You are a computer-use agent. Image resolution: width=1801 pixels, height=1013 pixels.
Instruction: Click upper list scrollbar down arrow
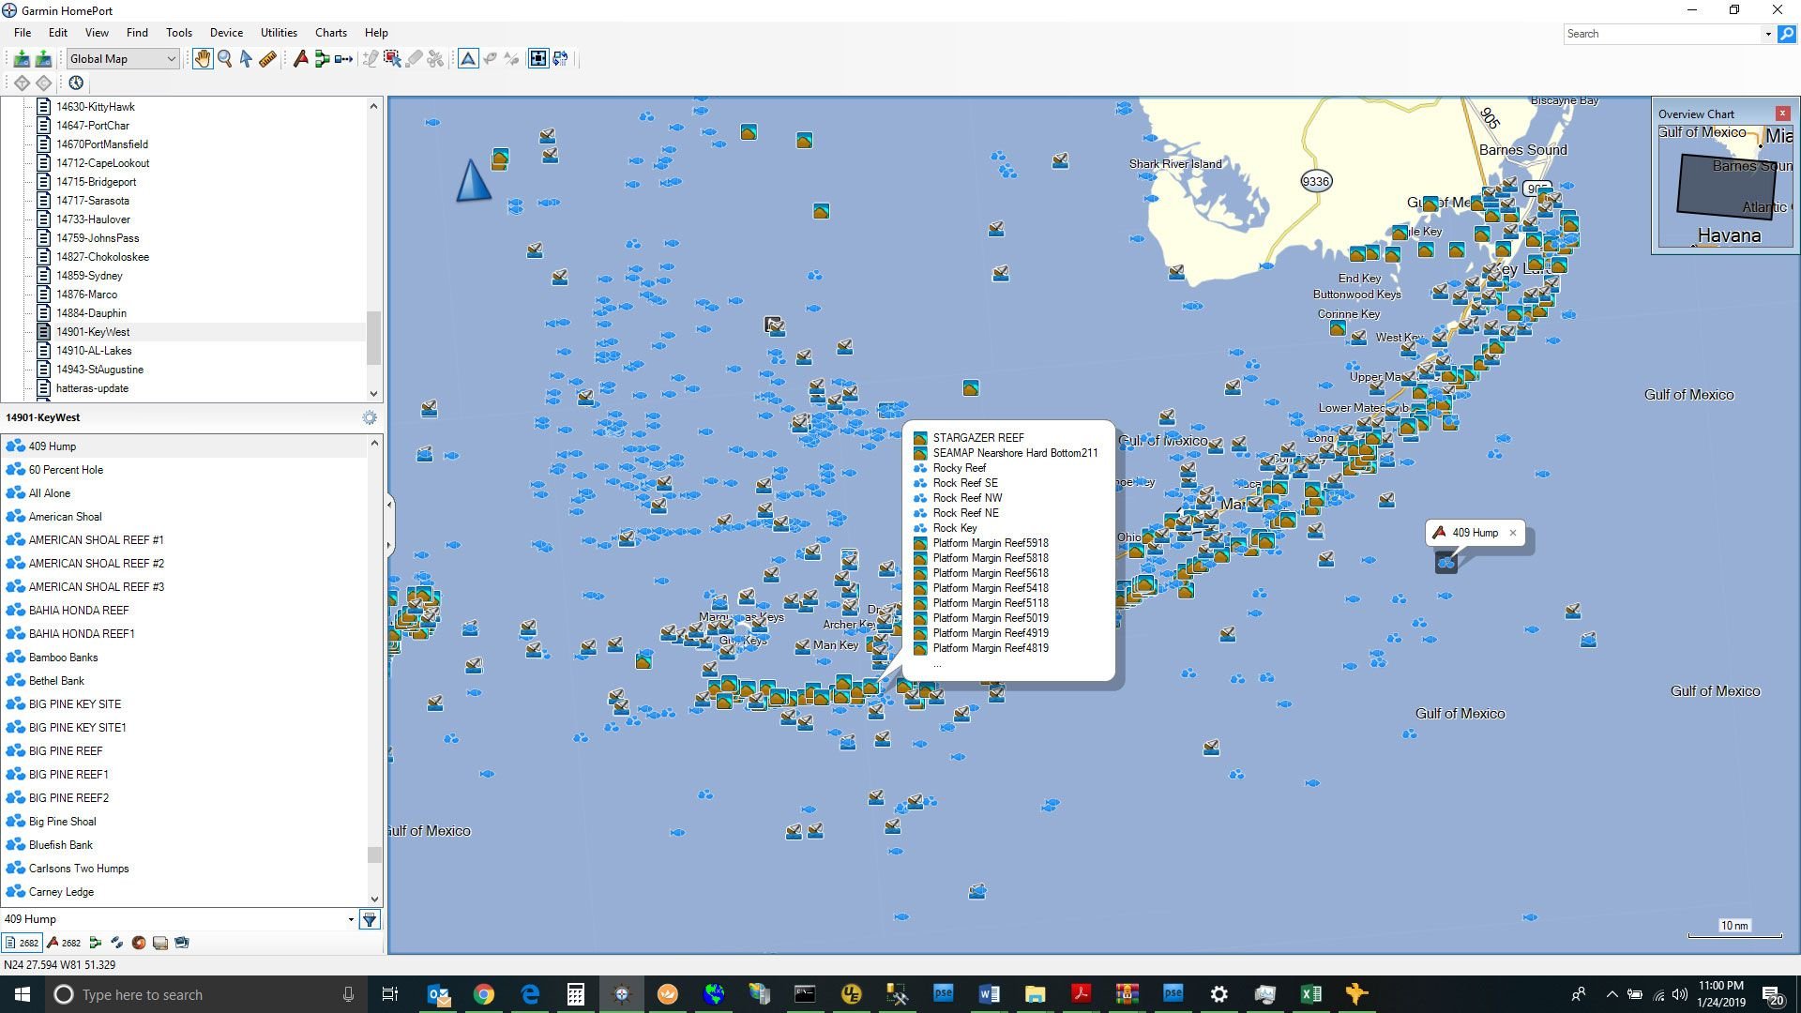click(374, 394)
